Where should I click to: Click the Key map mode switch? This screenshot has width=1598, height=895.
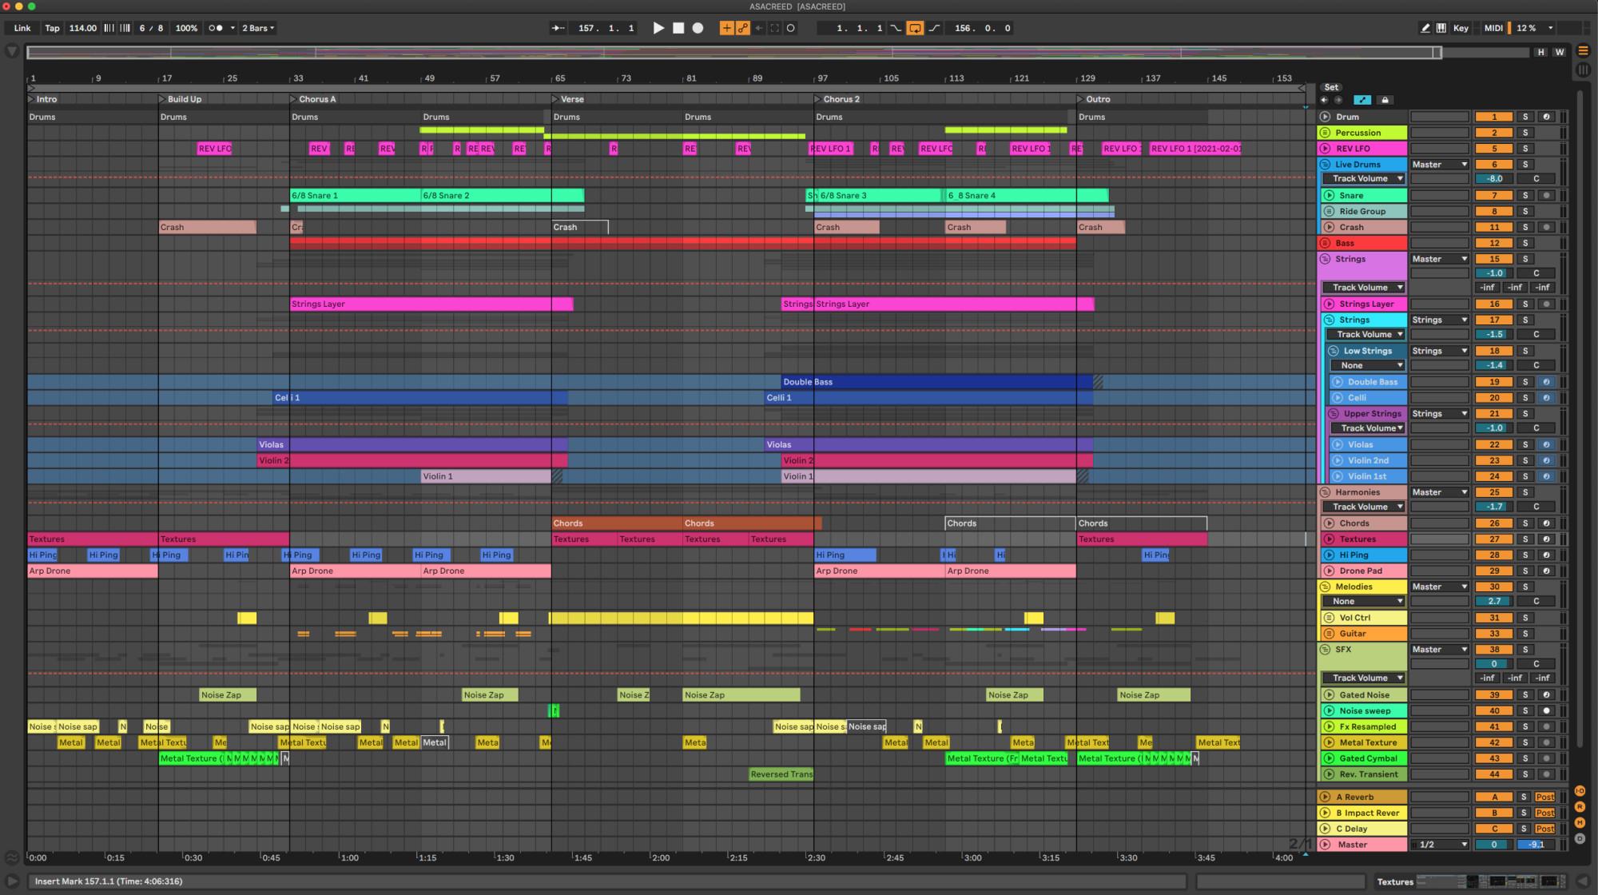point(1461,28)
